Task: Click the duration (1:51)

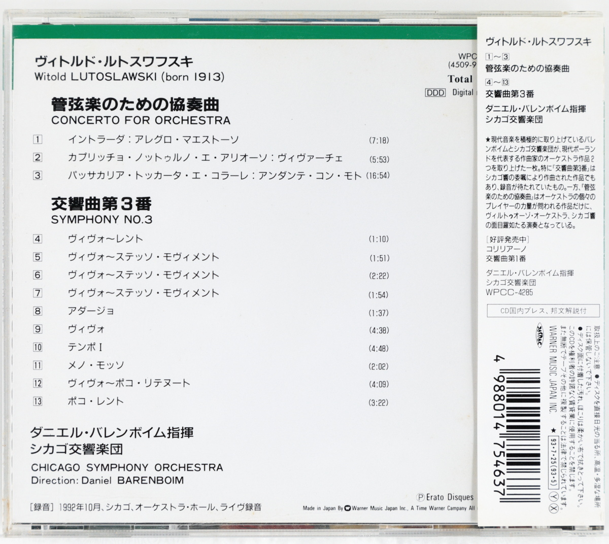Action: click(379, 258)
